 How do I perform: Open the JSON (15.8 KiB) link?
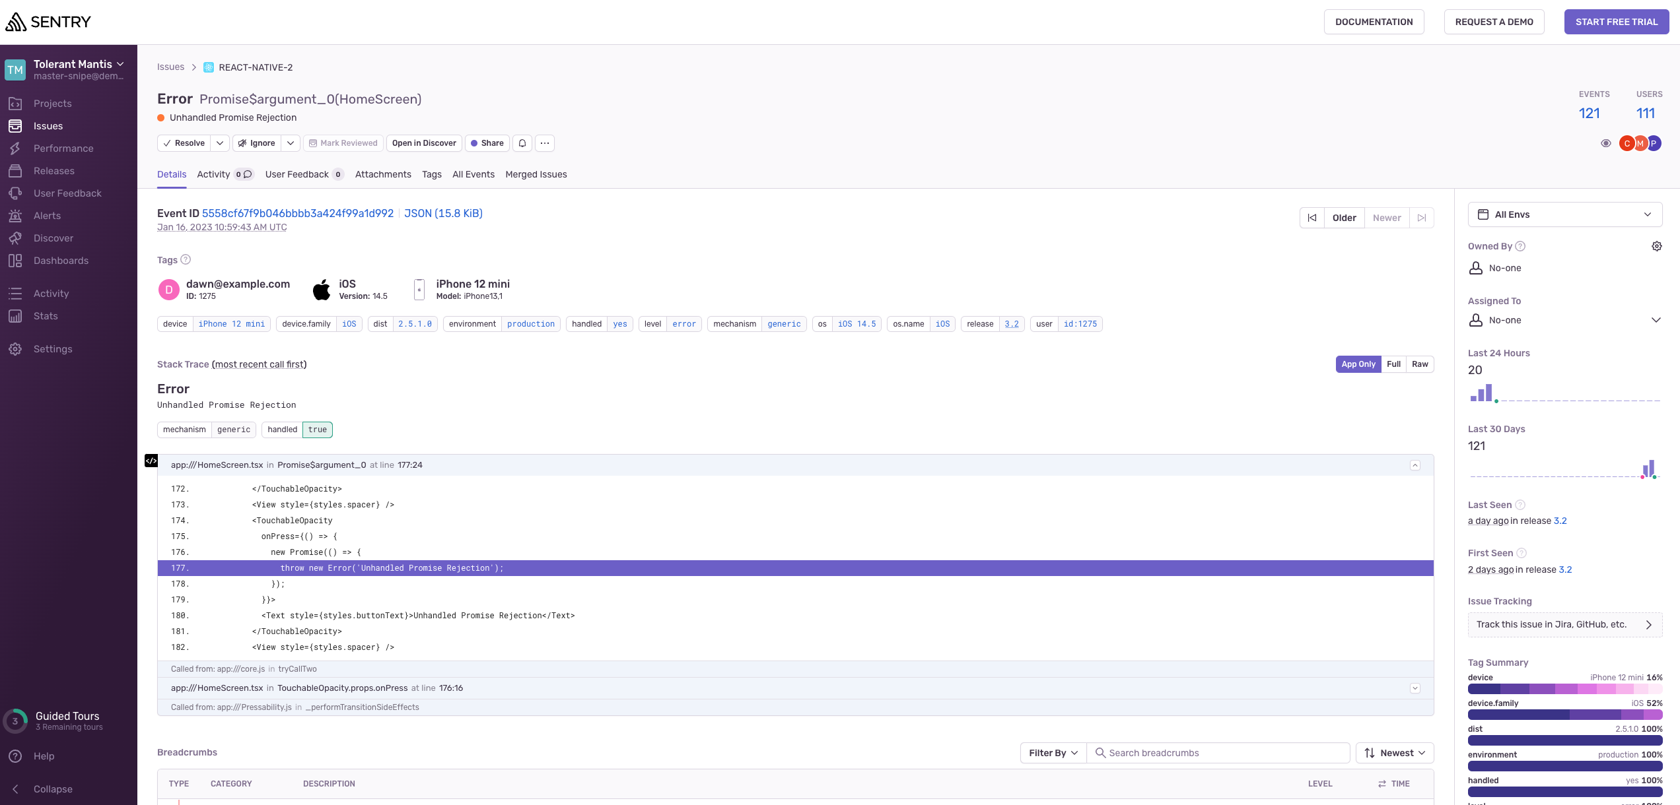pyautogui.click(x=443, y=213)
